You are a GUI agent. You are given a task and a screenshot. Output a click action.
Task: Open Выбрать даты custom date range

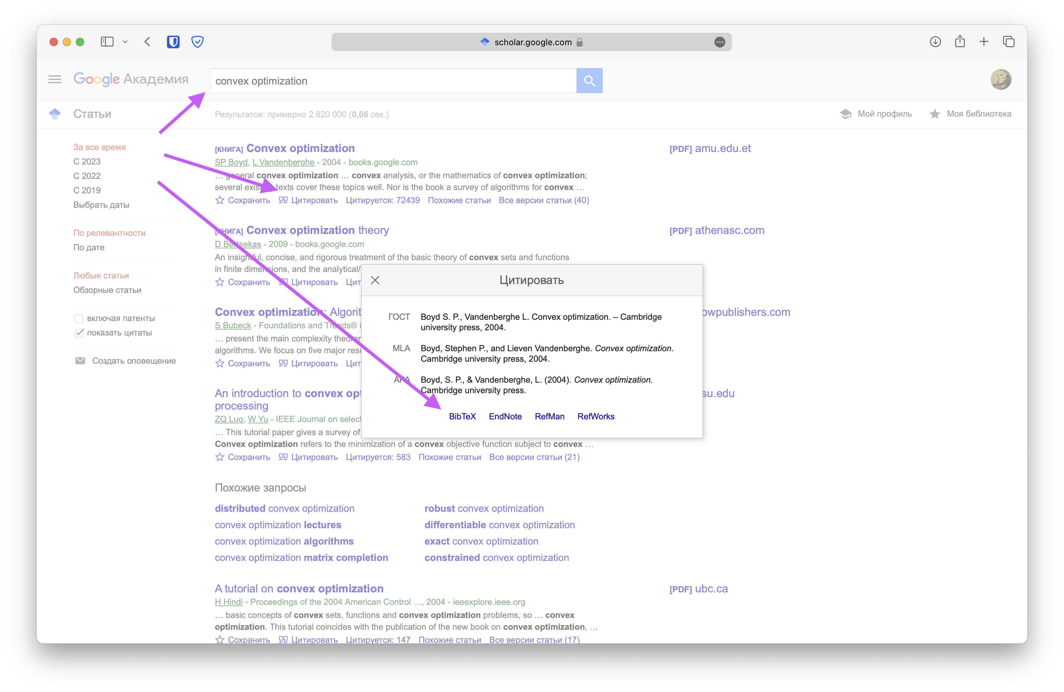coord(101,205)
